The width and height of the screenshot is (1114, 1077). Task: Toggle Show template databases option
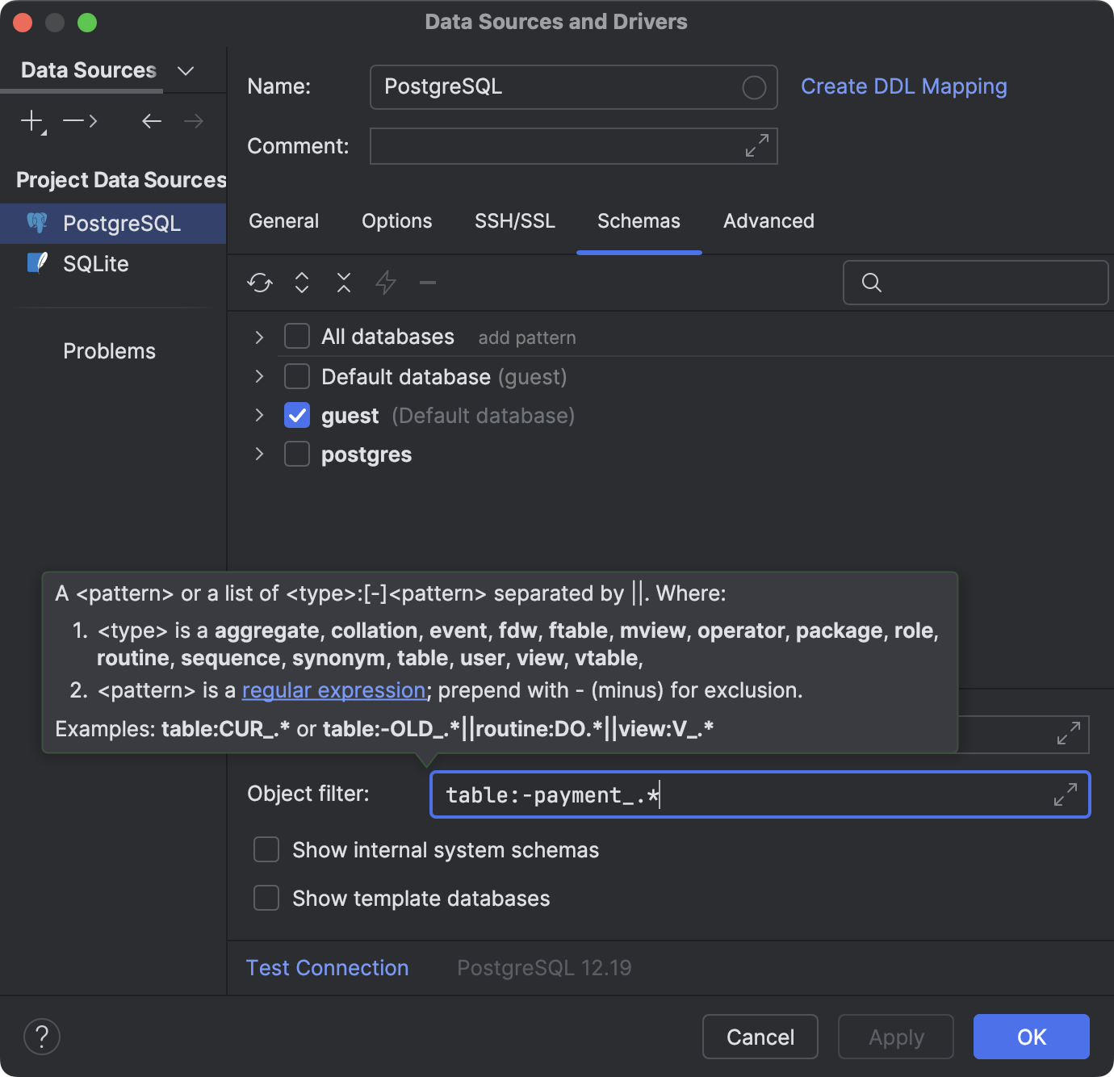pyautogui.click(x=266, y=898)
